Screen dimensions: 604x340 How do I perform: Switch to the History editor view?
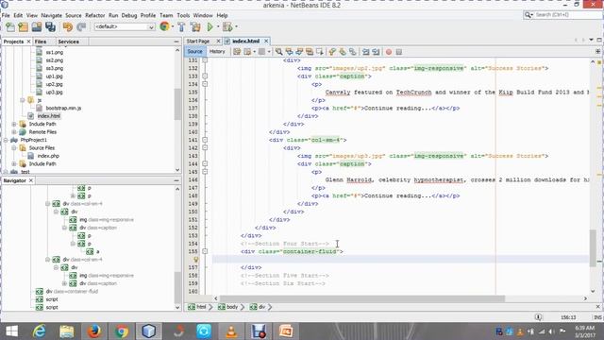coord(217,51)
